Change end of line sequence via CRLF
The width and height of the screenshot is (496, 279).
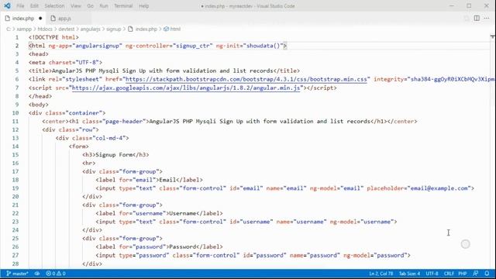click(x=449, y=274)
